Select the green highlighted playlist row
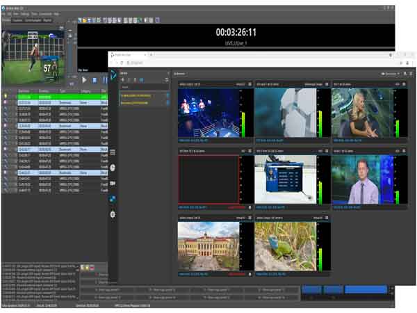This screenshot has width=417, height=313. click(63, 97)
